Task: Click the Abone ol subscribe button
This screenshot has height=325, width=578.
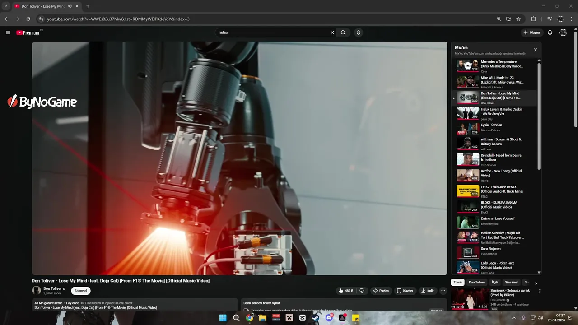Action: pos(81,291)
